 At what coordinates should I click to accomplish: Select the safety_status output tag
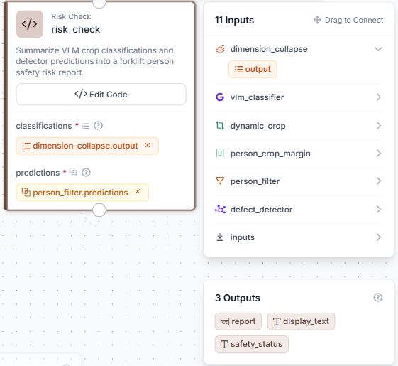coord(252,344)
